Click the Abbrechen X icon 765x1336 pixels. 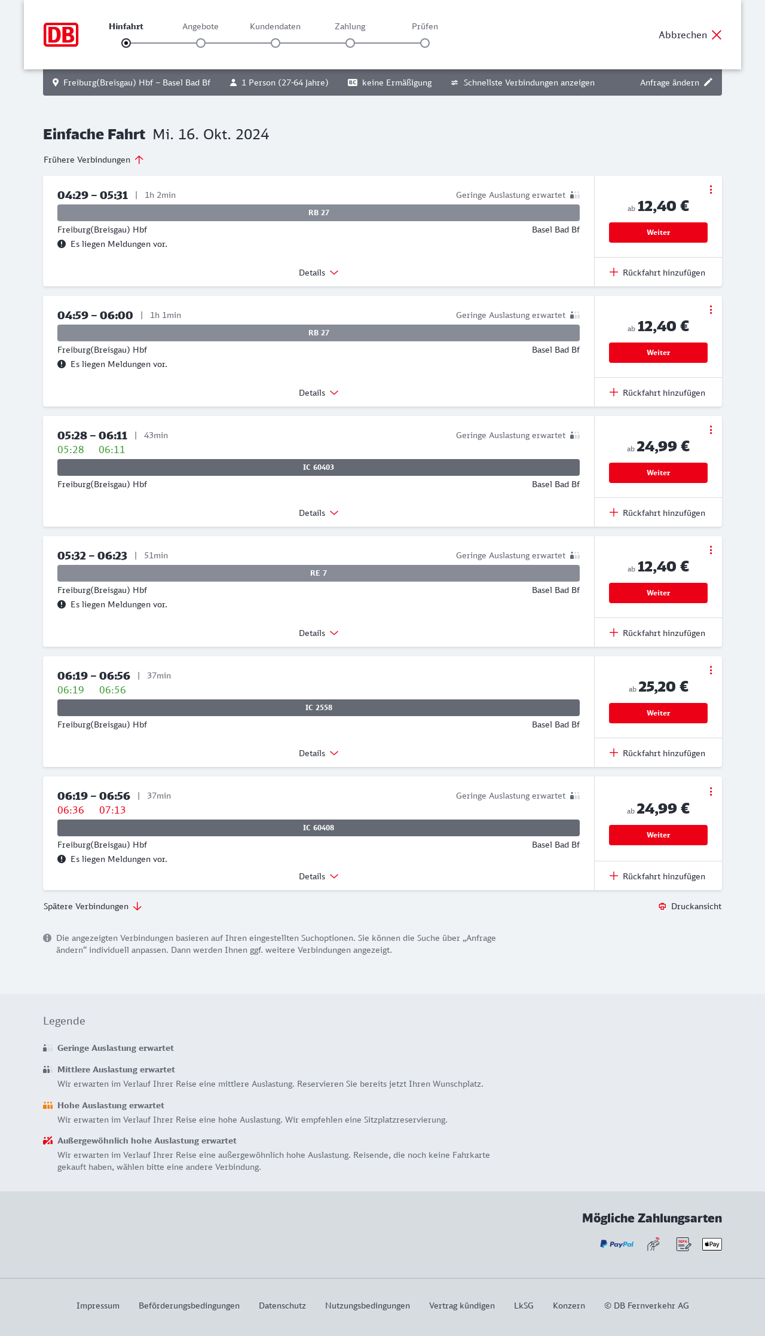717,35
